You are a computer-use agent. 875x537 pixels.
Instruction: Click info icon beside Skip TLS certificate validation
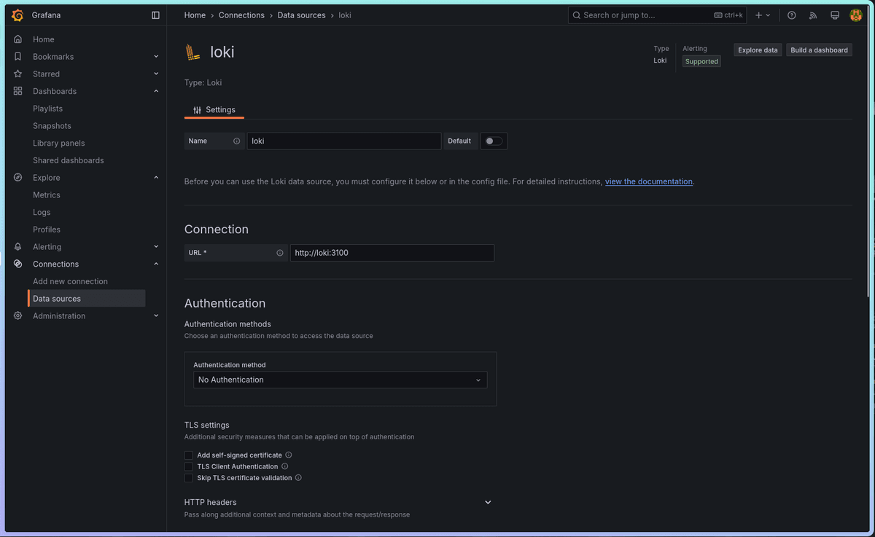(298, 478)
